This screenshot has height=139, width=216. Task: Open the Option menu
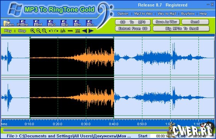[123, 13]
